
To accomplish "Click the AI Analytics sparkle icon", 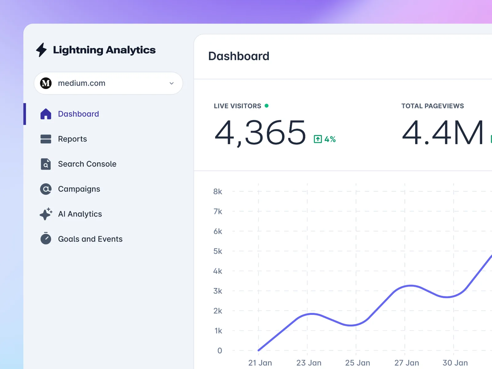I will [46, 214].
